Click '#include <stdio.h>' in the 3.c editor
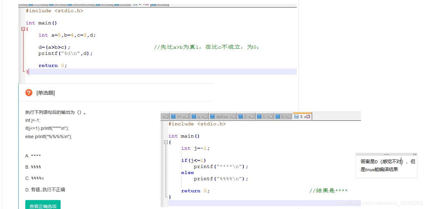This screenshot has width=426, height=209. pos(197,124)
